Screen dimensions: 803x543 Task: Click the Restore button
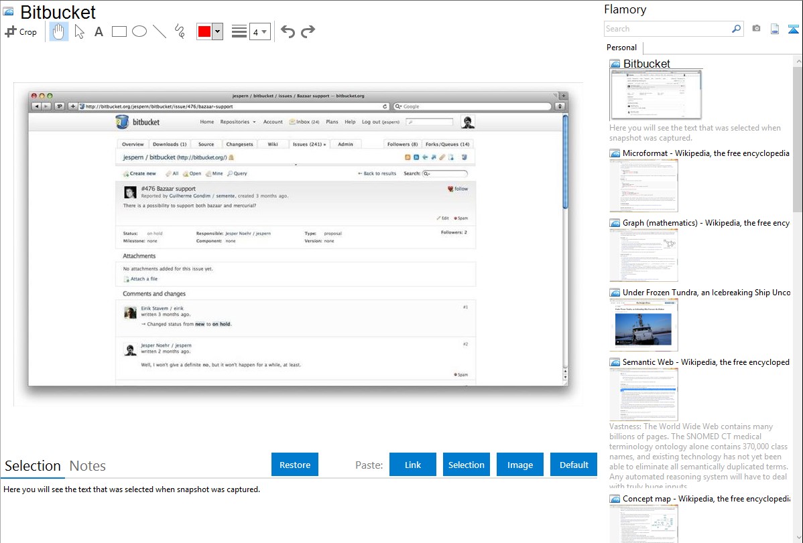(295, 465)
